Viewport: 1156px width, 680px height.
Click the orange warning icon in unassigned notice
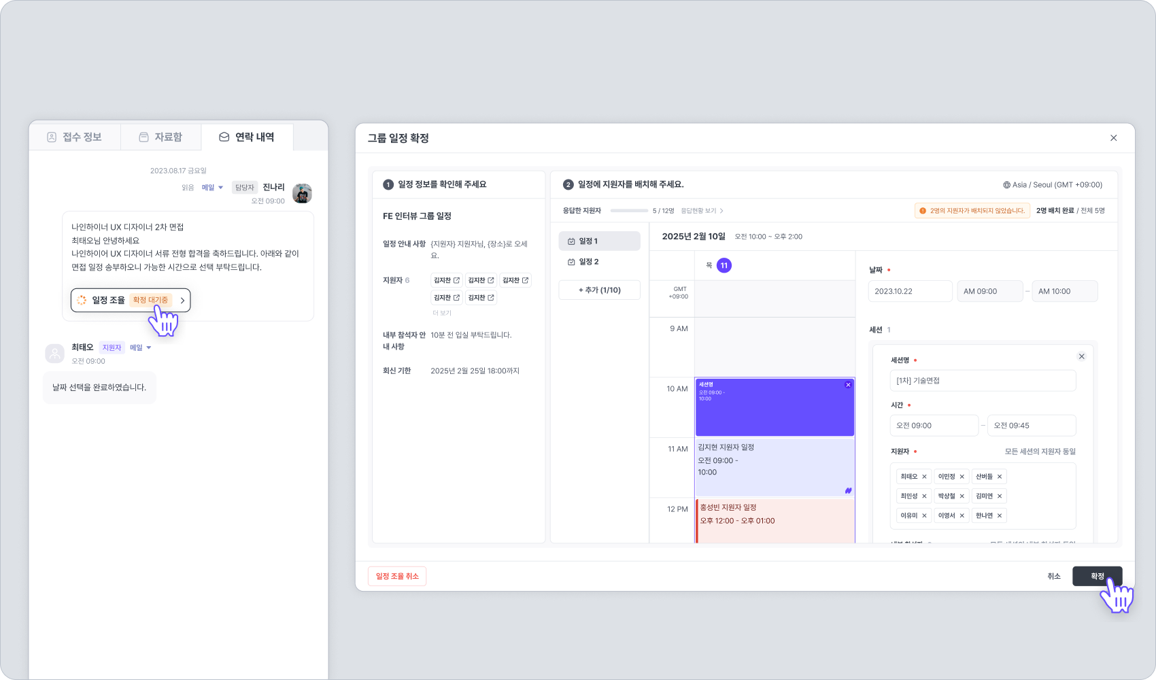pos(923,211)
